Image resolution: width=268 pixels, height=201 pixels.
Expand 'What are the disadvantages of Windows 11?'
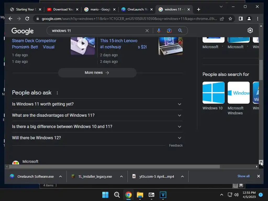97,115
